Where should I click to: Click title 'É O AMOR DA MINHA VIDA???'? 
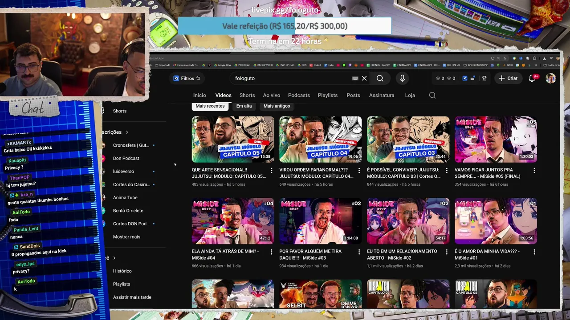pos(487,254)
